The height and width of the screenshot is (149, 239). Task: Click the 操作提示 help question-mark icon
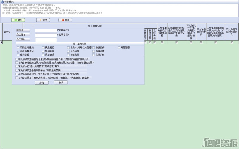2,2
